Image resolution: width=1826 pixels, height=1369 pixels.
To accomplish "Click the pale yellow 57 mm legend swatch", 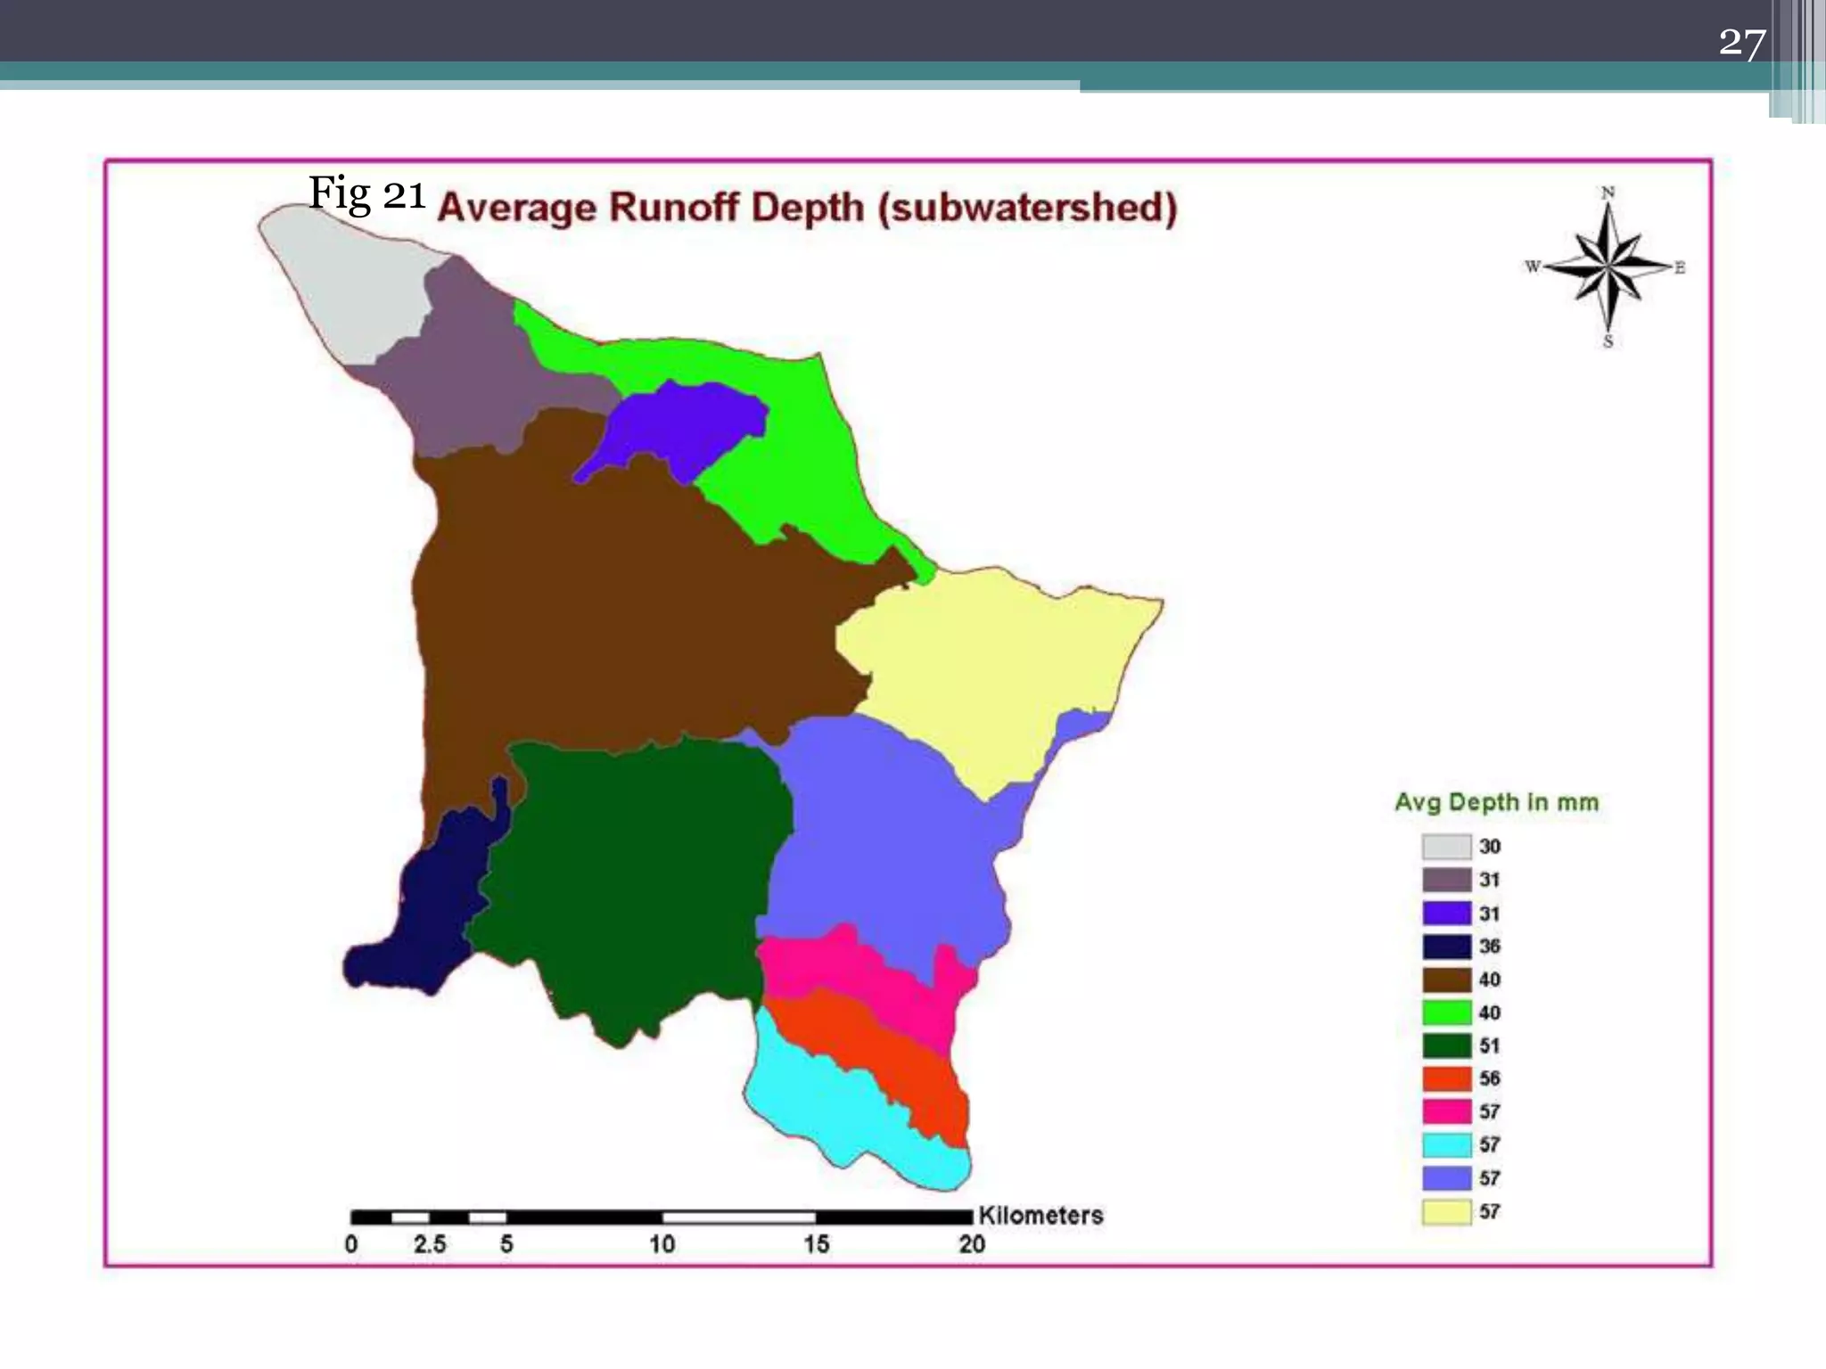I will 1445,1212.
